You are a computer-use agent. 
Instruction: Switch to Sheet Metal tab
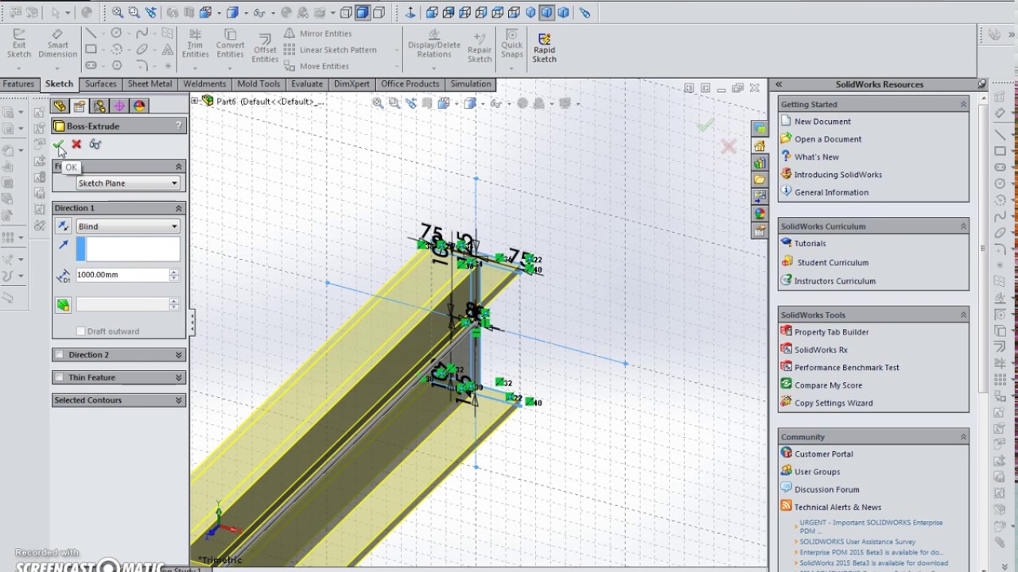click(x=150, y=84)
